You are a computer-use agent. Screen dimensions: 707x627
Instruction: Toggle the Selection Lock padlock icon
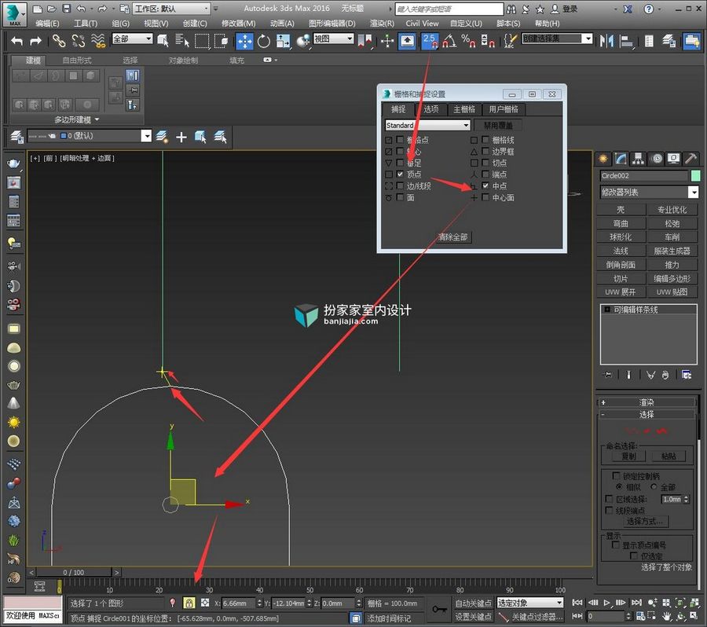(189, 603)
